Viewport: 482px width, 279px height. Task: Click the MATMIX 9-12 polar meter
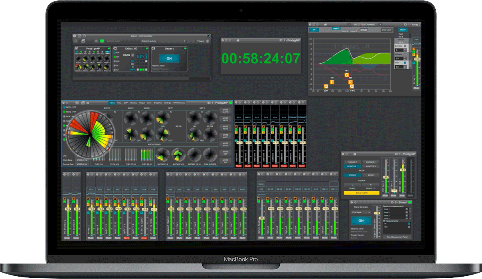point(178,154)
